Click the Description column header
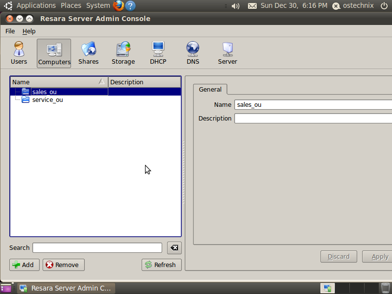392x294 pixels. (x=145, y=82)
